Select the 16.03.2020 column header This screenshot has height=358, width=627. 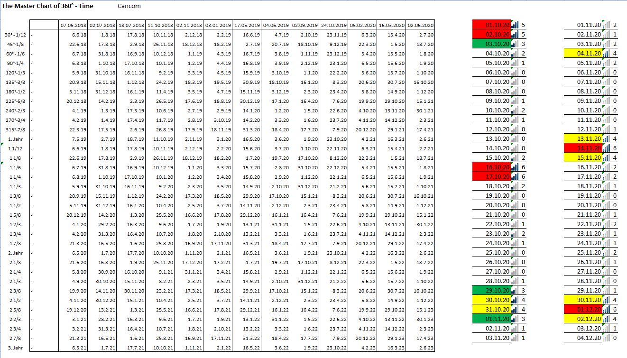391,25
